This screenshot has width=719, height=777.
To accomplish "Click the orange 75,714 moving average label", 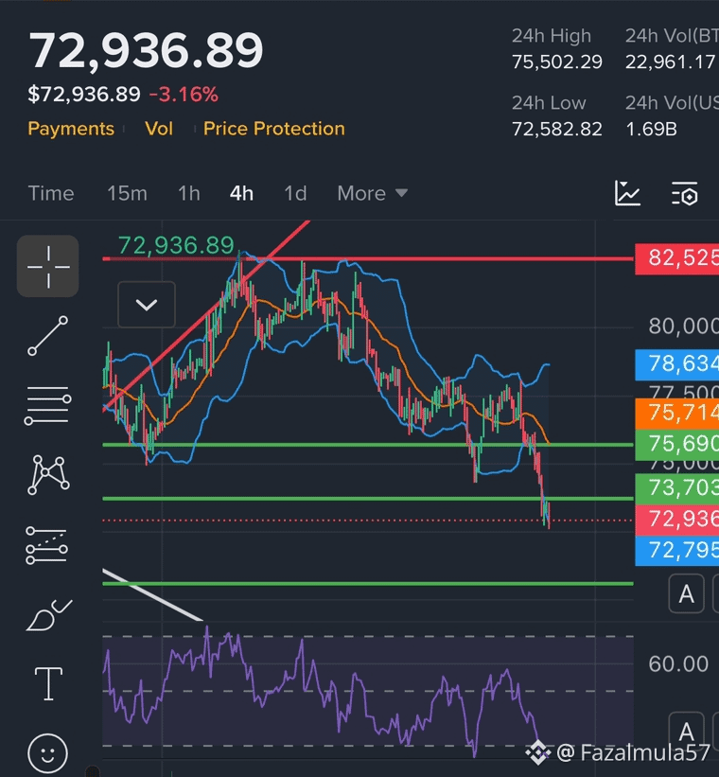I will pyautogui.click(x=676, y=414).
